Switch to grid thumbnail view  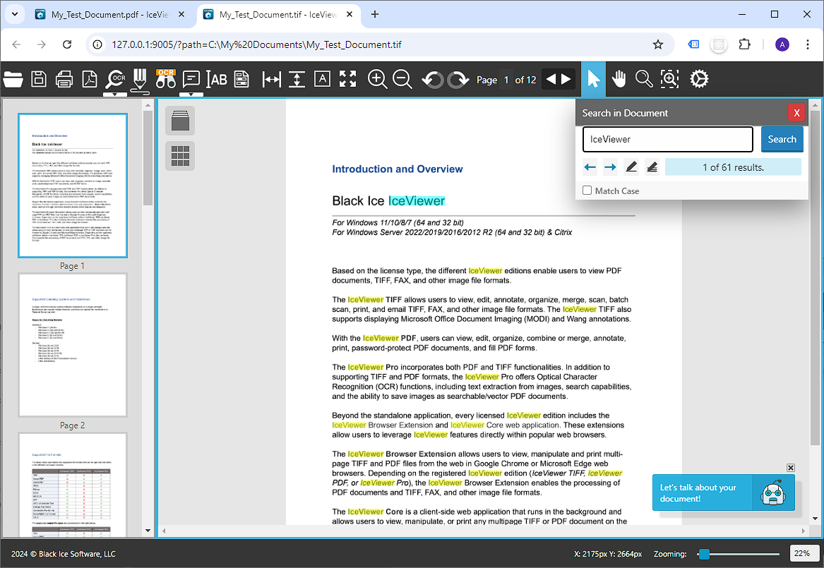coord(180,156)
